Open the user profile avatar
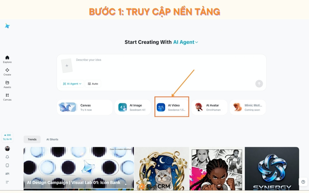This screenshot has height=193, width=309. coord(7,149)
